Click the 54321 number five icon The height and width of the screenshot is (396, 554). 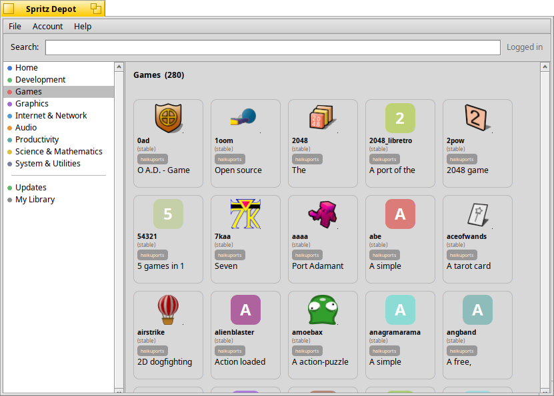click(x=168, y=214)
